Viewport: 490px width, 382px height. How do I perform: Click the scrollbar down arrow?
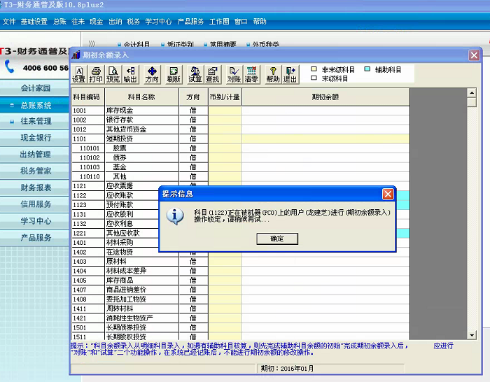[x=472, y=335]
